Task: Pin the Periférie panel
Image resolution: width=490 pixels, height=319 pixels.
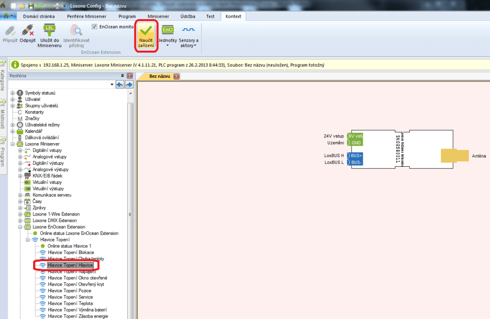Action: point(122,75)
